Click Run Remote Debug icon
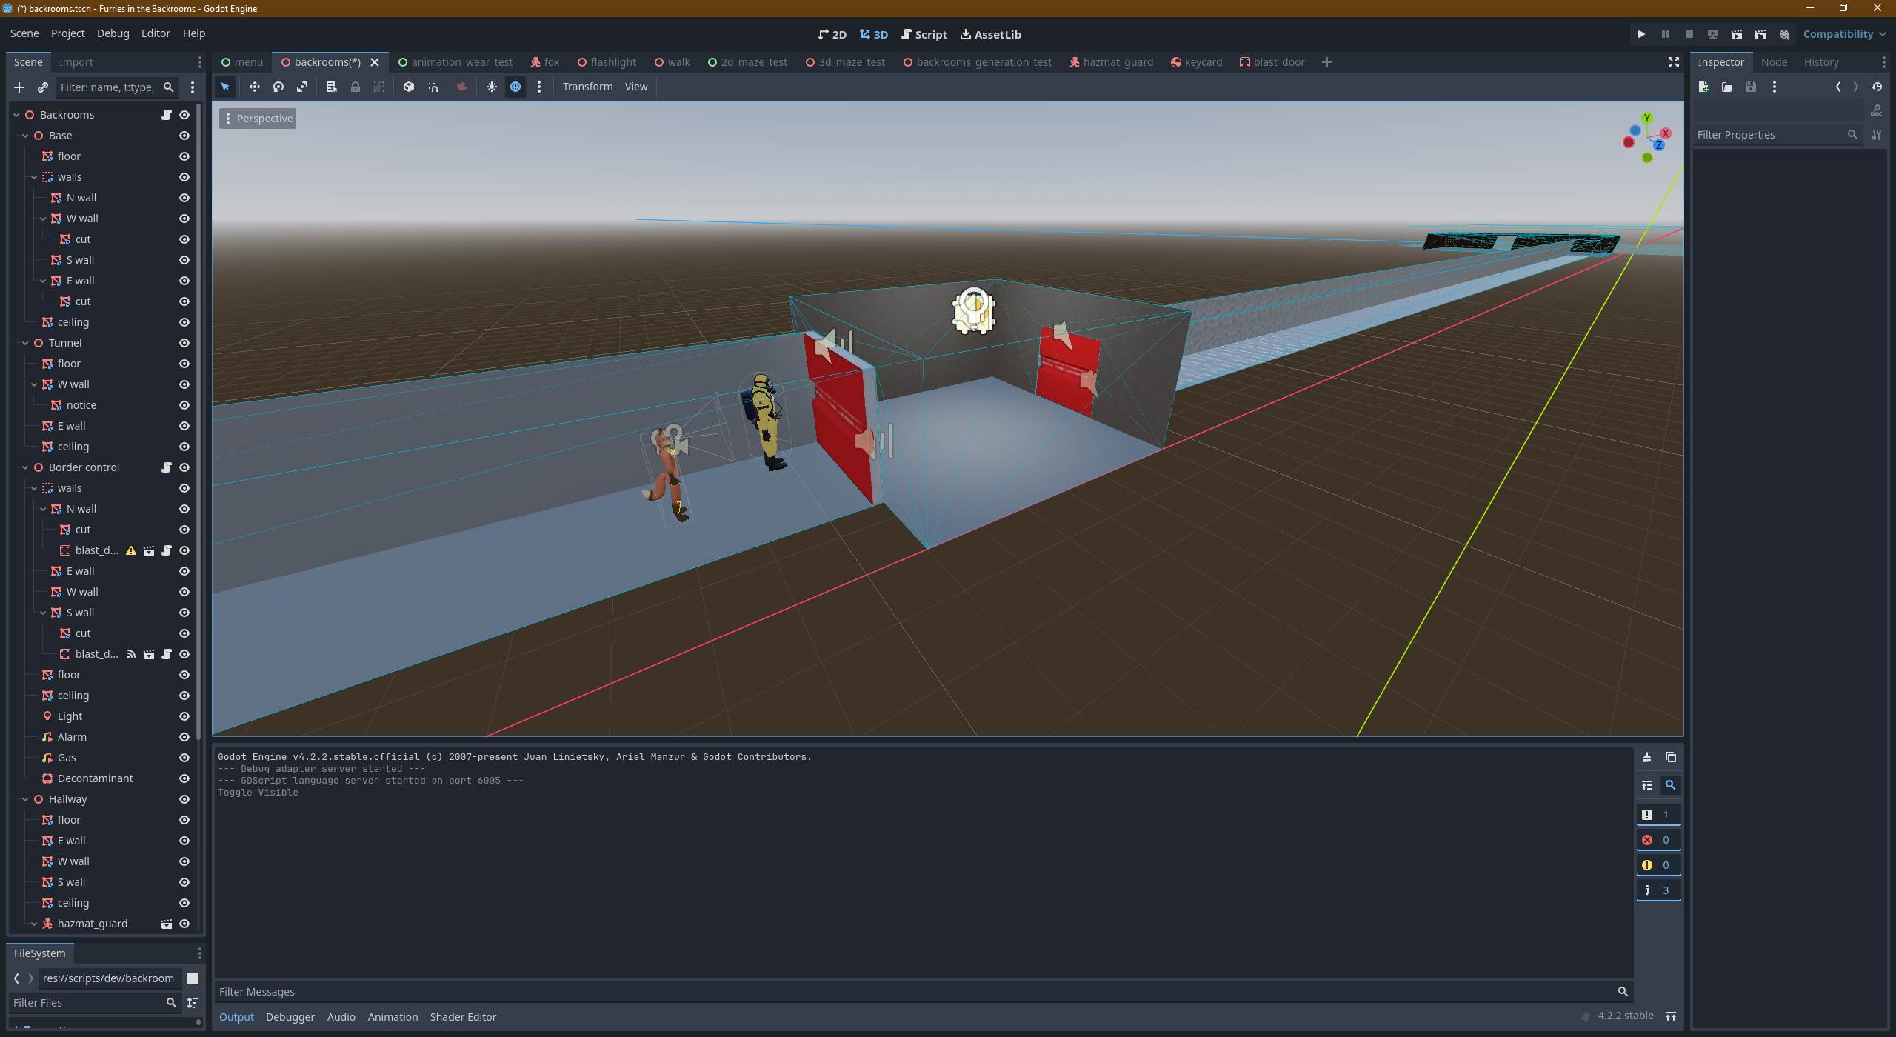 pos(1712,34)
